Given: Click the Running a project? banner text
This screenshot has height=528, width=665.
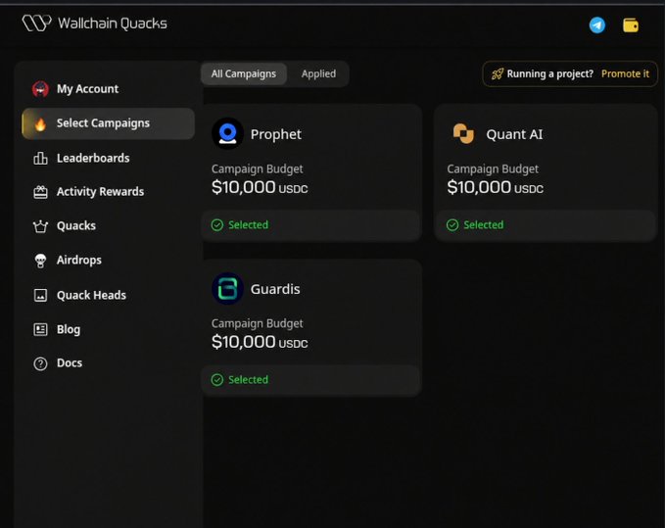Looking at the screenshot, I should click(x=550, y=73).
